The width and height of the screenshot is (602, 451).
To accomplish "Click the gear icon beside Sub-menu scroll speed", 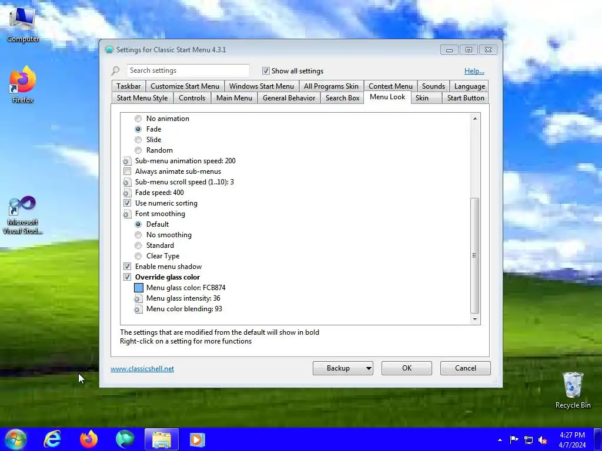I will tap(127, 182).
